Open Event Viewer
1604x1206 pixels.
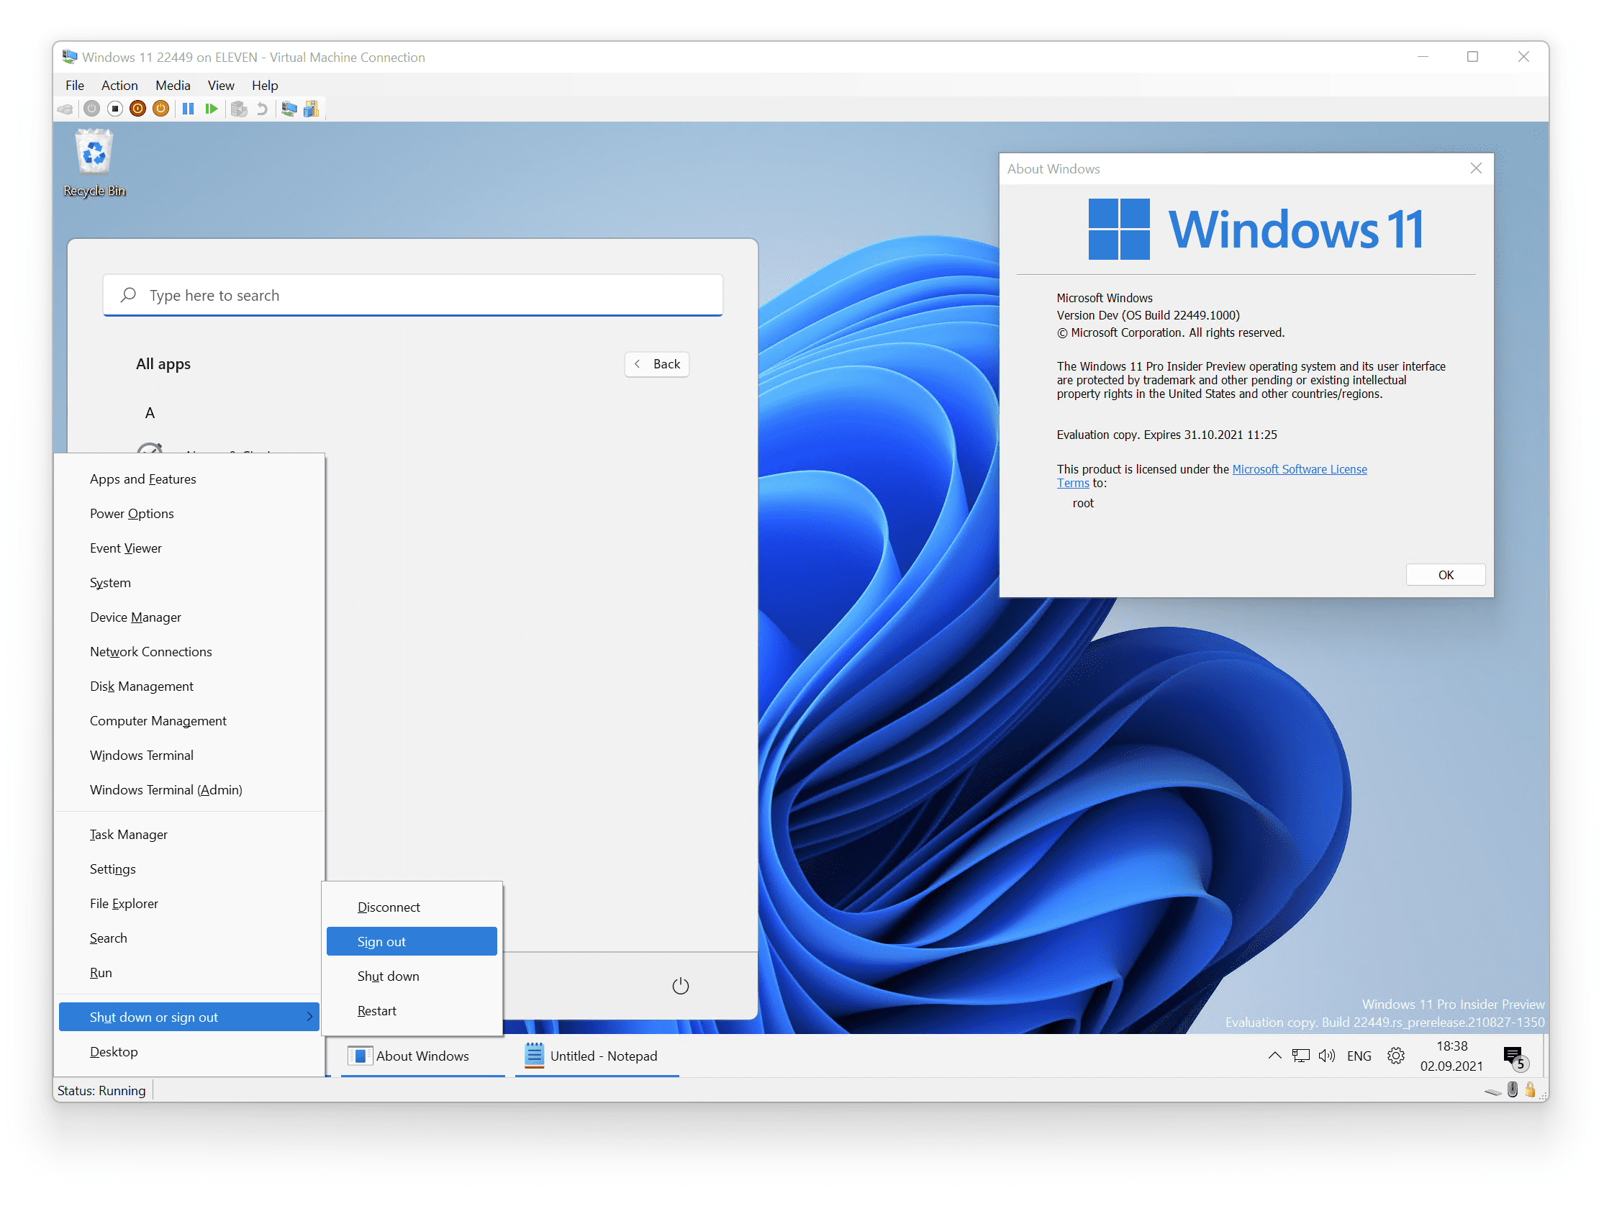click(189, 548)
